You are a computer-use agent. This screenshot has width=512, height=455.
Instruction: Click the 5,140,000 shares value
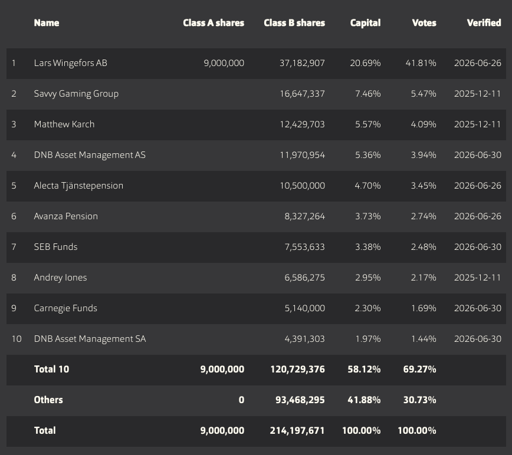tap(304, 308)
